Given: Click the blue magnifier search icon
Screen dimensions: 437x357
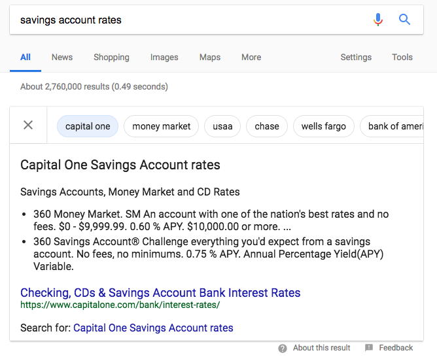Looking at the screenshot, I should tap(405, 20).
